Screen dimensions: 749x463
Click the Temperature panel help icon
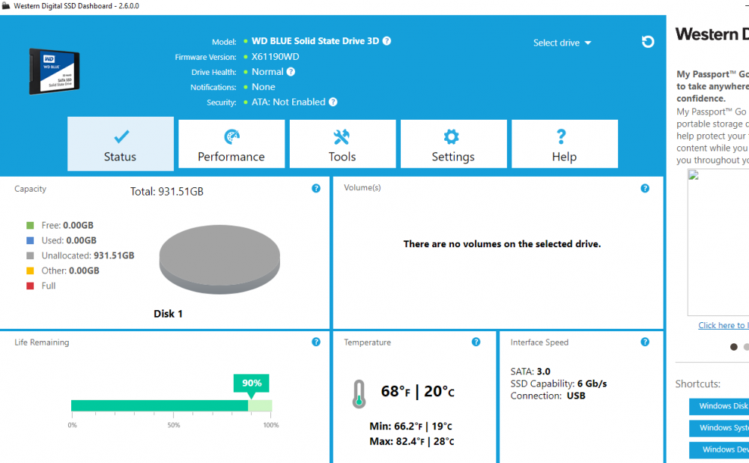point(476,342)
